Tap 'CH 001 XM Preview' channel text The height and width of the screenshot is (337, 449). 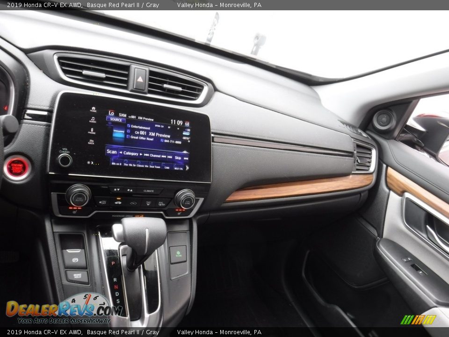point(152,134)
